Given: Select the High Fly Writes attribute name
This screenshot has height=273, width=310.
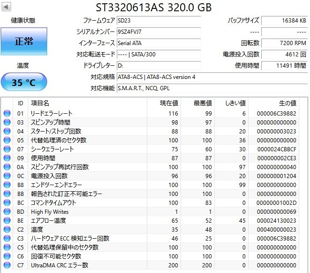Looking at the screenshot, I should (50, 212).
